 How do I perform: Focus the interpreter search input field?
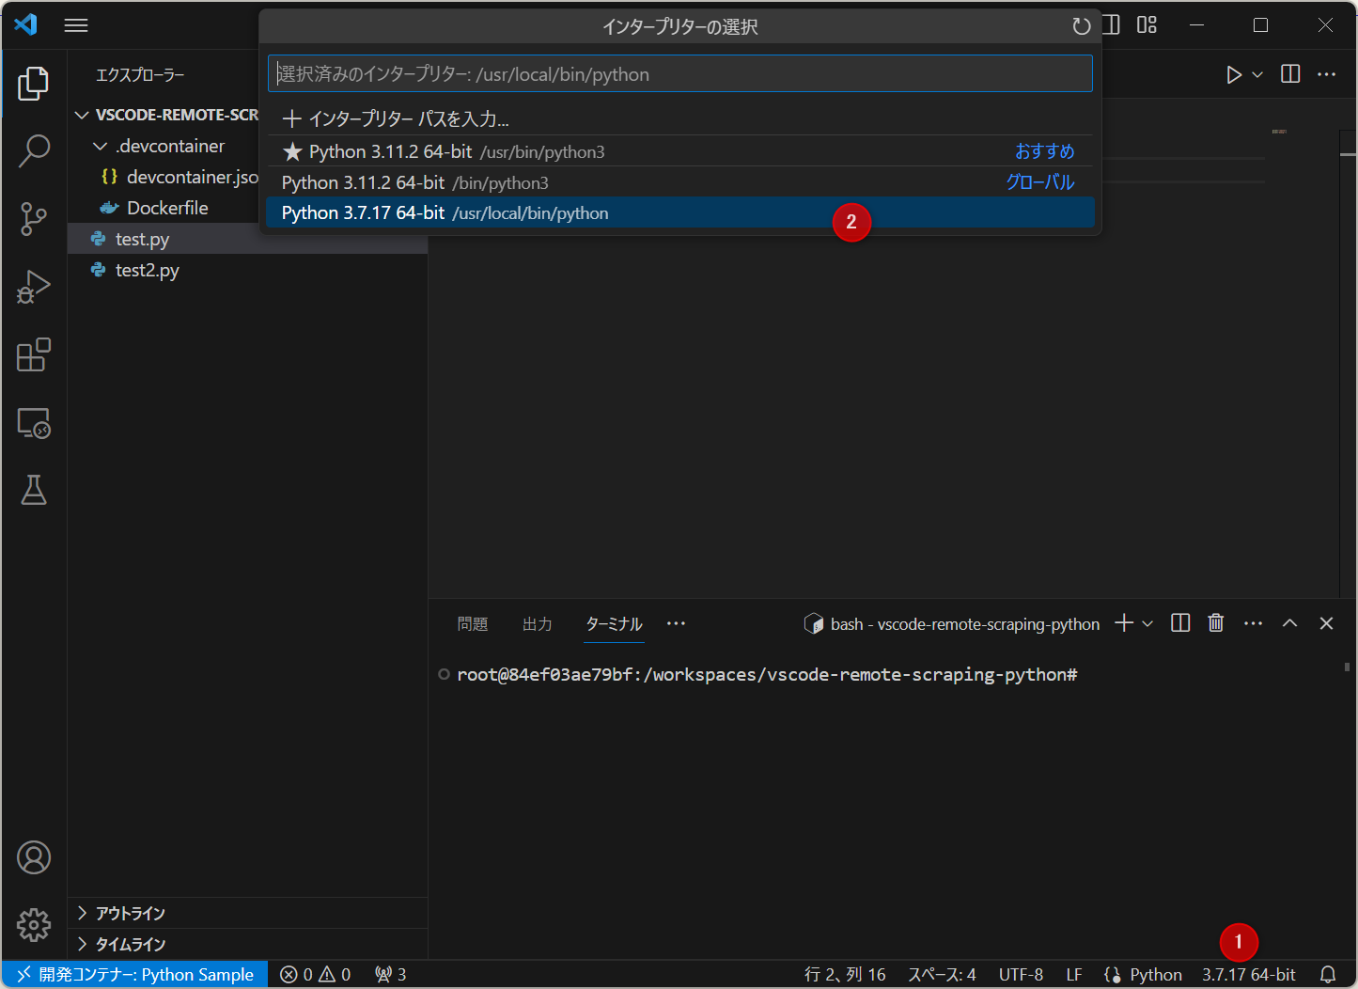pyautogui.click(x=680, y=74)
